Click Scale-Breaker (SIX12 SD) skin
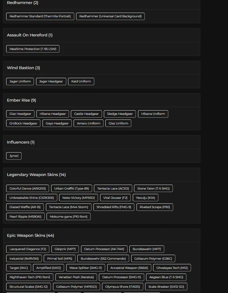The image size is (228, 293). click(166, 287)
